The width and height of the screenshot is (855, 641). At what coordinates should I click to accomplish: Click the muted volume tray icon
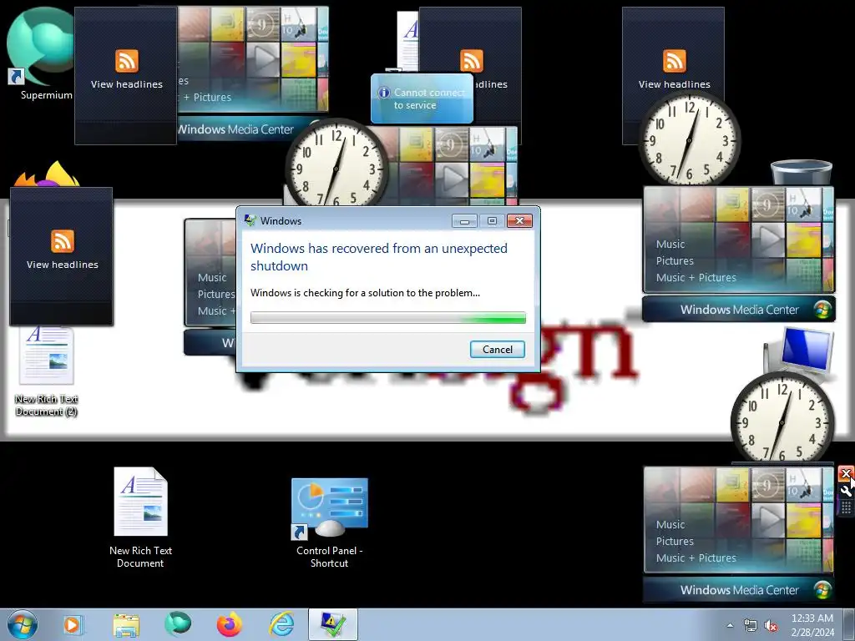tap(771, 625)
